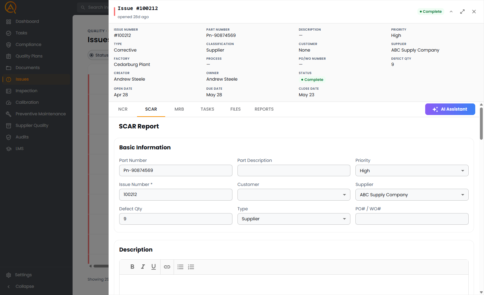Open the Preventive Maintenance wrench icon
The height and width of the screenshot is (295, 484).
coord(9,114)
